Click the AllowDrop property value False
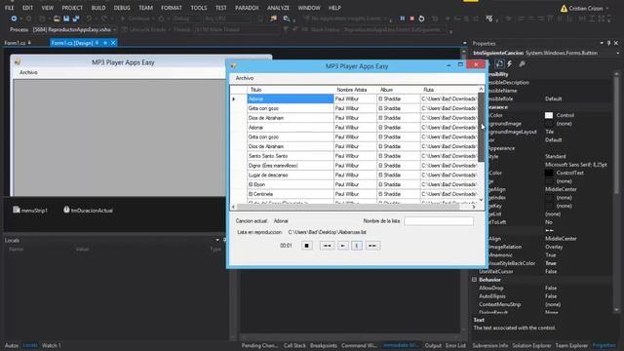Viewport: 624px width, 351px height. point(551,288)
